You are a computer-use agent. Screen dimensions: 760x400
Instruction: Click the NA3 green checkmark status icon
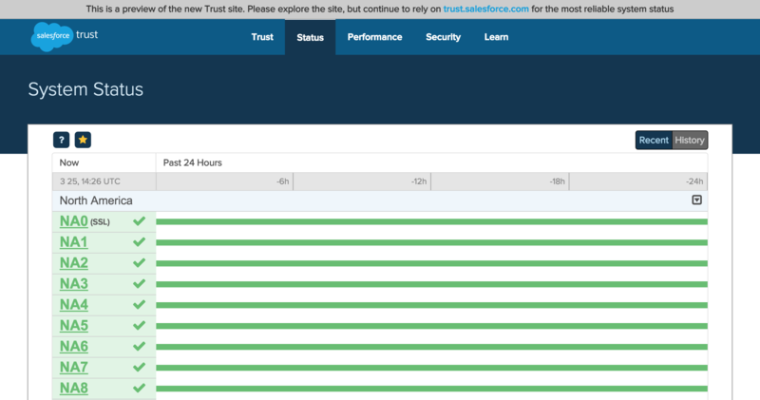[139, 284]
